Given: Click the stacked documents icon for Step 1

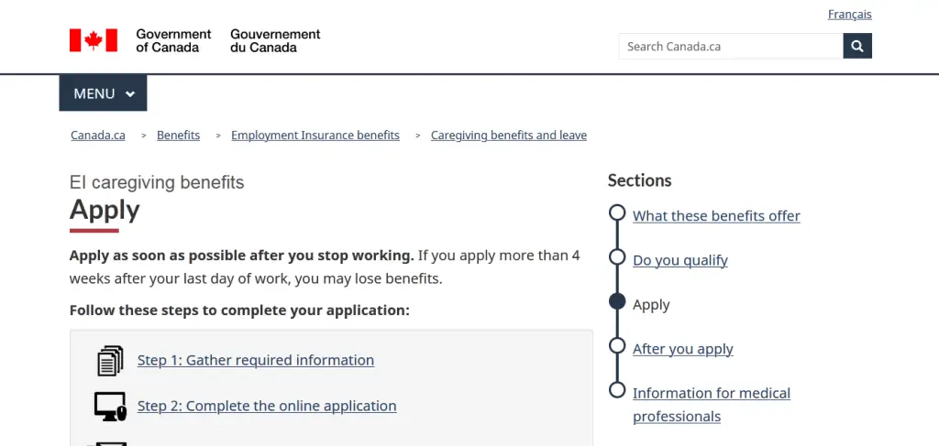Looking at the screenshot, I should [110, 360].
